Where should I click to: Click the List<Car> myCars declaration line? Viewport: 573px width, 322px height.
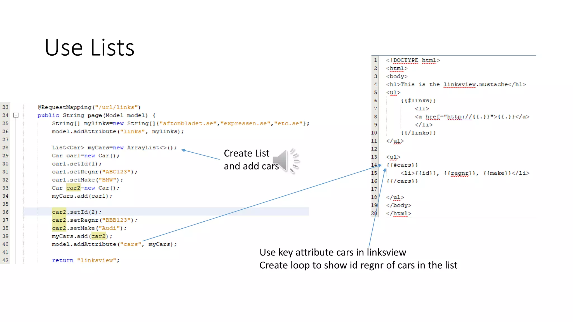pyautogui.click(x=114, y=148)
